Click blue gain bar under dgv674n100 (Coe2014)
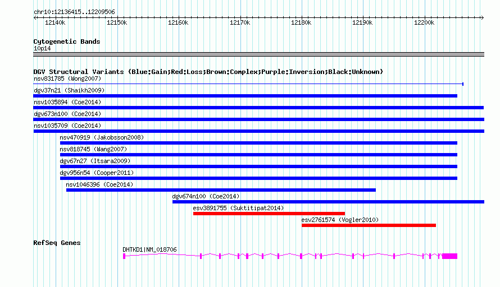 329,202
